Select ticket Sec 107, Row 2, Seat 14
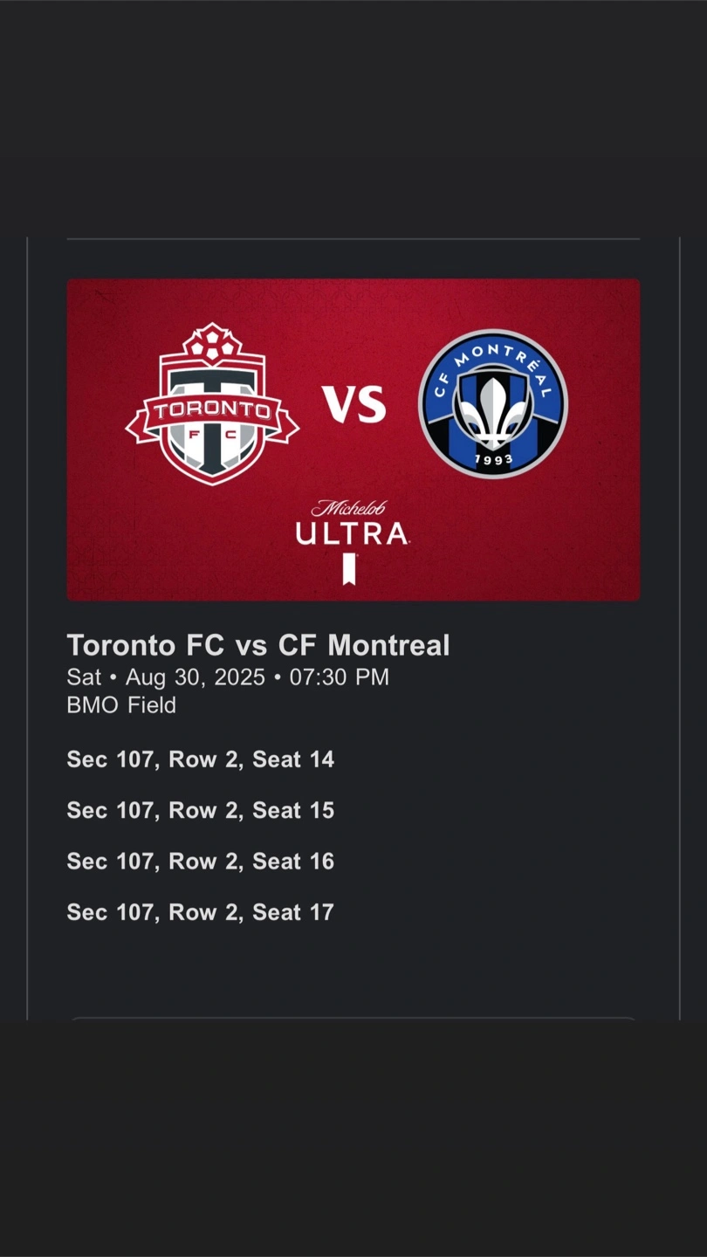The height and width of the screenshot is (1257, 707). (201, 759)
